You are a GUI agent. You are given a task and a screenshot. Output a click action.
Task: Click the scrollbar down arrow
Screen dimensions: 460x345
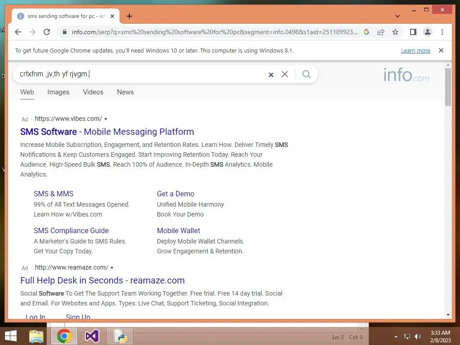(x=448, y=315)
